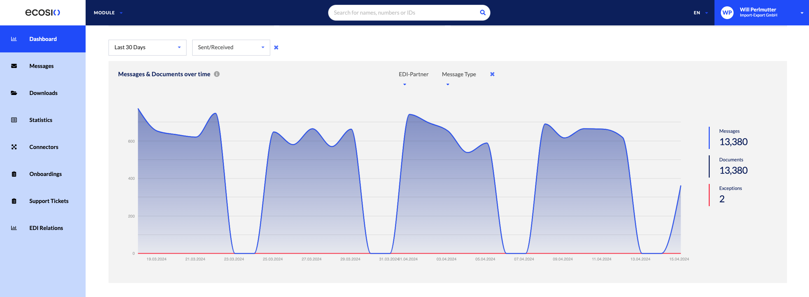Reset EDI-Partner and Message Type filters
The width and height of the screenshot is (809, 297).
[x=492, y=74]
